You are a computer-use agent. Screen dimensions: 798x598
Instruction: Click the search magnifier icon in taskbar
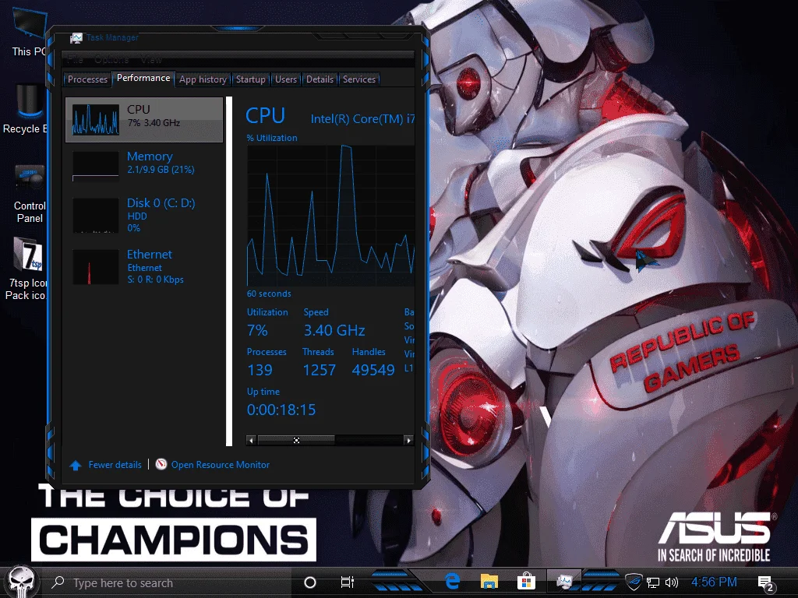click(58, 582)
